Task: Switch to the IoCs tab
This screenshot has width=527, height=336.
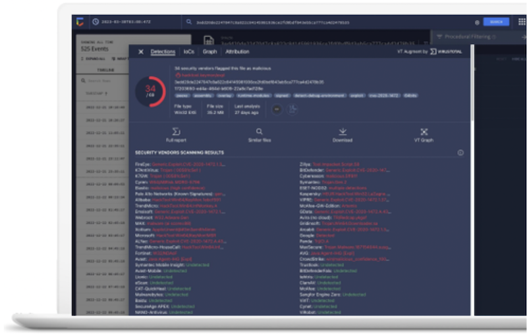Action: pyautogui.click(x=189, y=52)
